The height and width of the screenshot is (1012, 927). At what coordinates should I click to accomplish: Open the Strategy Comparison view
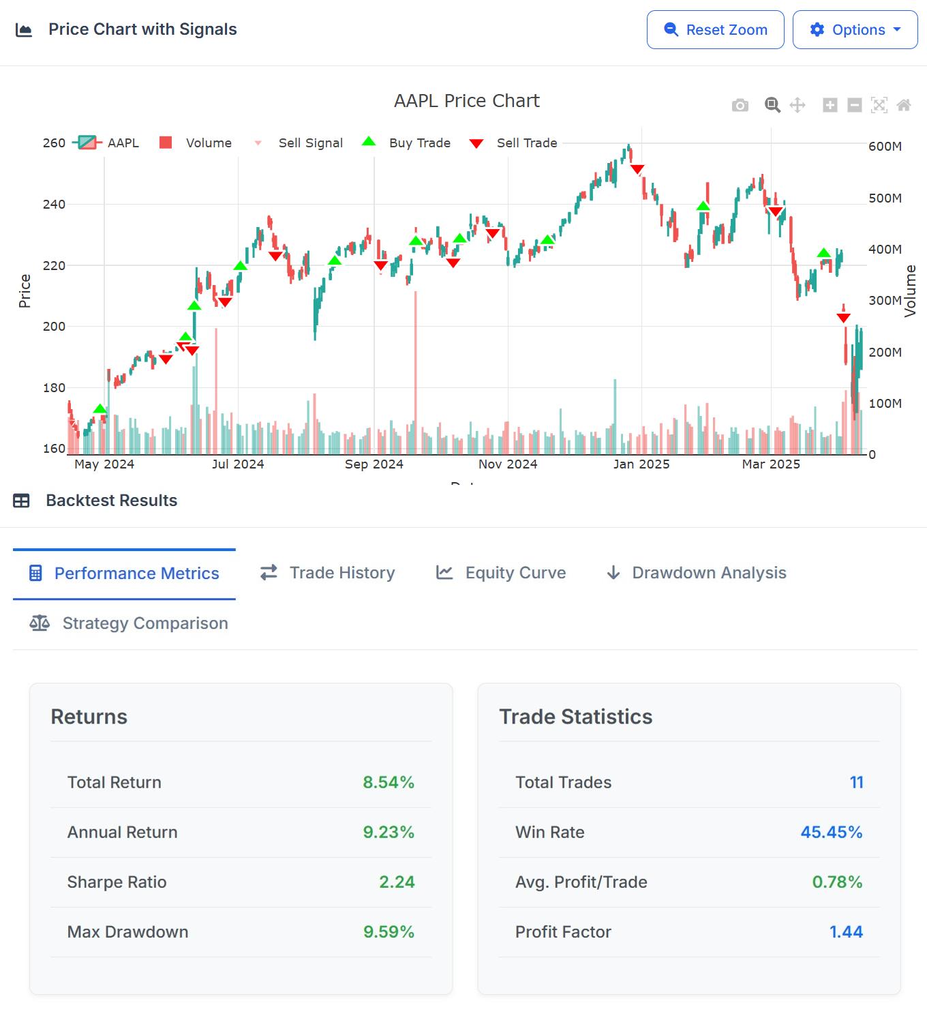[125, 623]
